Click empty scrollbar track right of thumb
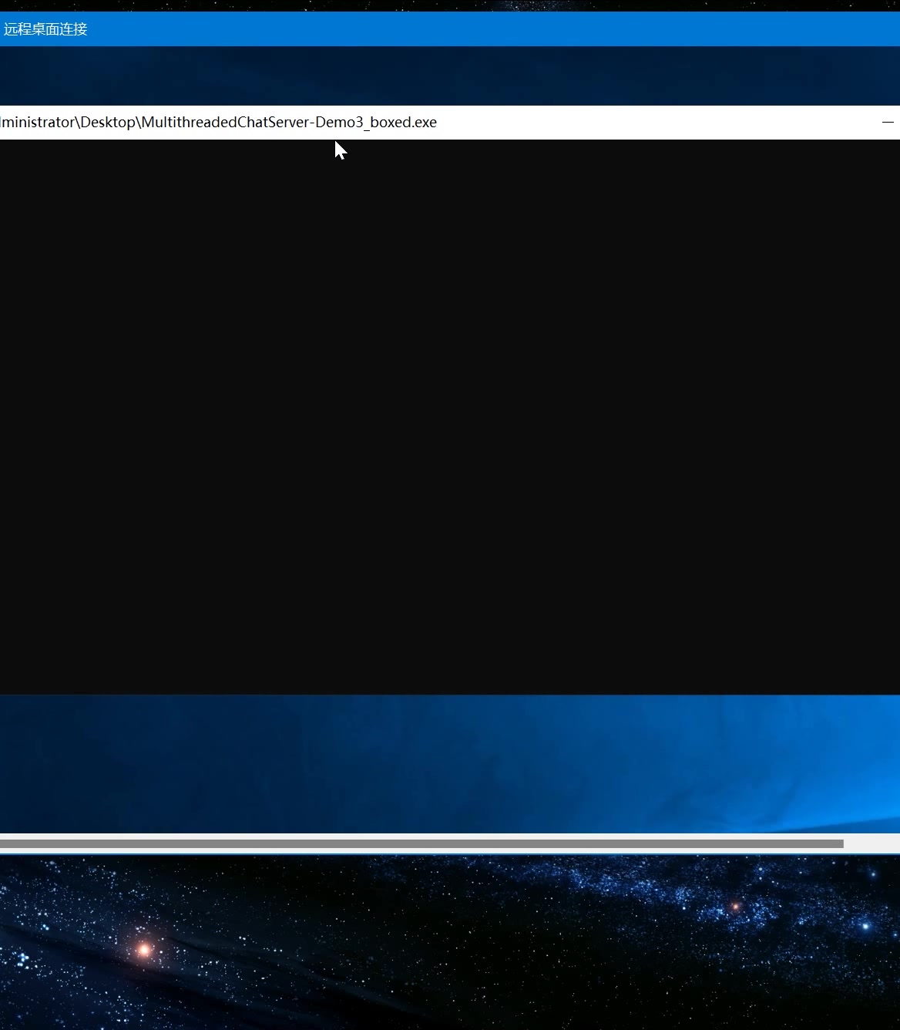Viewport: 900px width, 1030px height. click(x=871, y=843)
